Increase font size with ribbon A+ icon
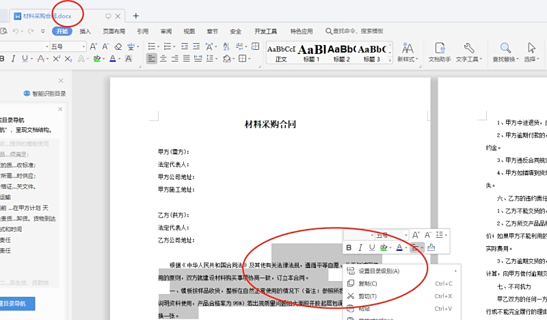The height and width of the screenshot is (320, 547). pos(94,46)
